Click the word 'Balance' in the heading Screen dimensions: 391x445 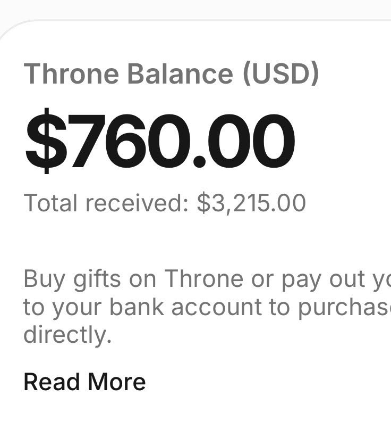pyautogui.click(x=180, y=73)
